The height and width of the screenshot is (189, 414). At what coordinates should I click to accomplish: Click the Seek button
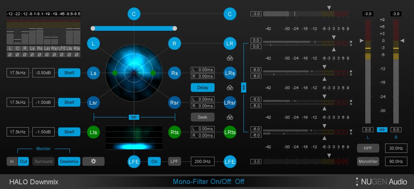[x=203, y=117]
